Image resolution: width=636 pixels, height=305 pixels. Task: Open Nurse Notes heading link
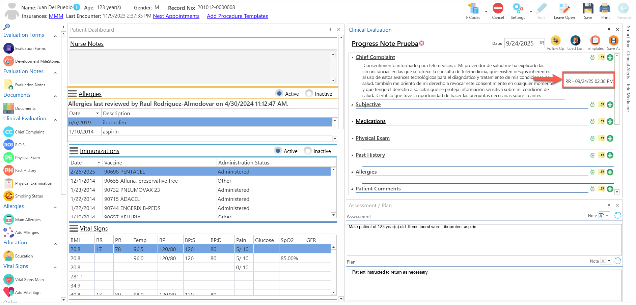pos(87,44)
